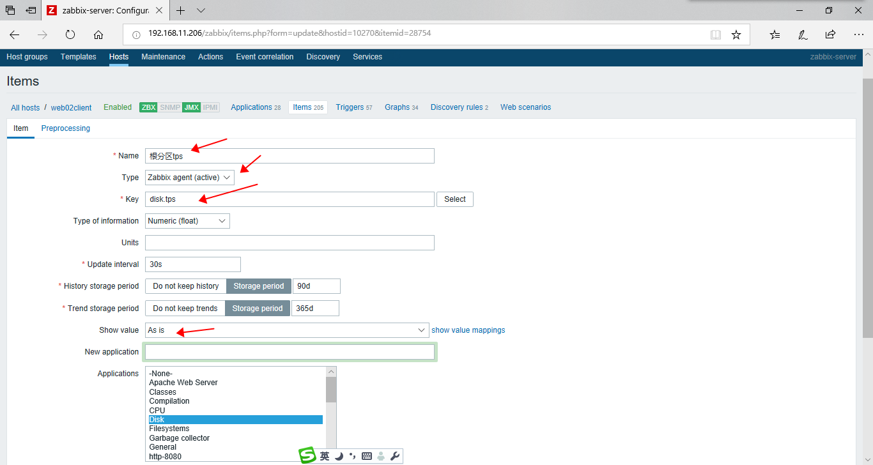Open the Services menu item
This screenshot has height=465, width=873.
[x=367, y=57]
